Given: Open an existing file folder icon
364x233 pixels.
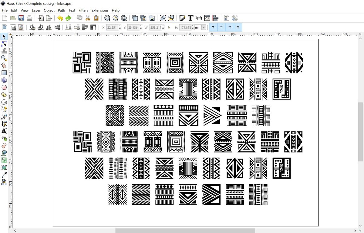Looking at the screenshot, I should point(13,18).
